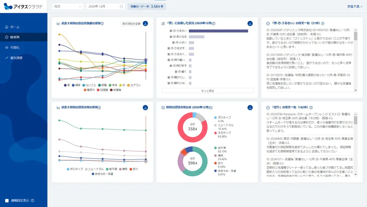Toggle ポジティブ legend in line chart
367x207 pixels.
[75, 169]
